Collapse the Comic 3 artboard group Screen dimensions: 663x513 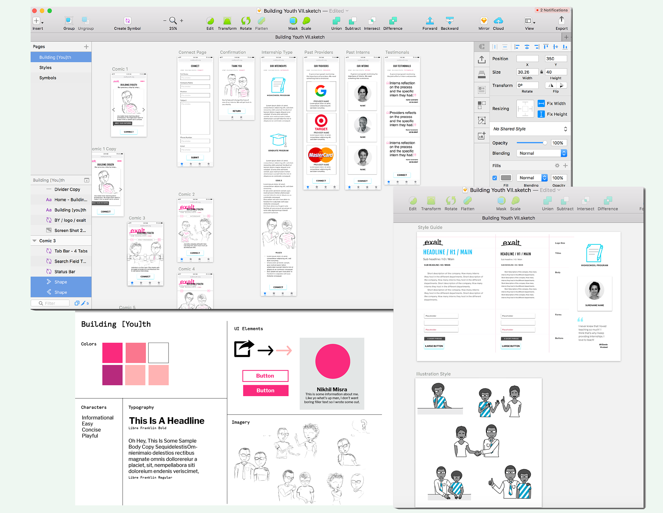(x=34, y=241)
